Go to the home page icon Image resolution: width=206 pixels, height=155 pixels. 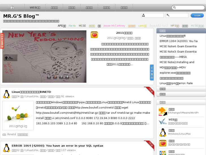tap(12, 8)
